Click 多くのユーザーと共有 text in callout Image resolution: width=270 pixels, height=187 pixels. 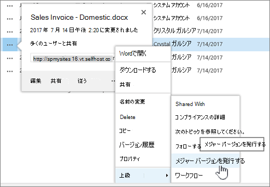tap(53, 43)
